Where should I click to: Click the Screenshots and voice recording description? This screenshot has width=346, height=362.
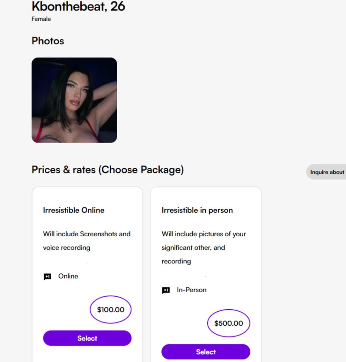pos(86,241)
